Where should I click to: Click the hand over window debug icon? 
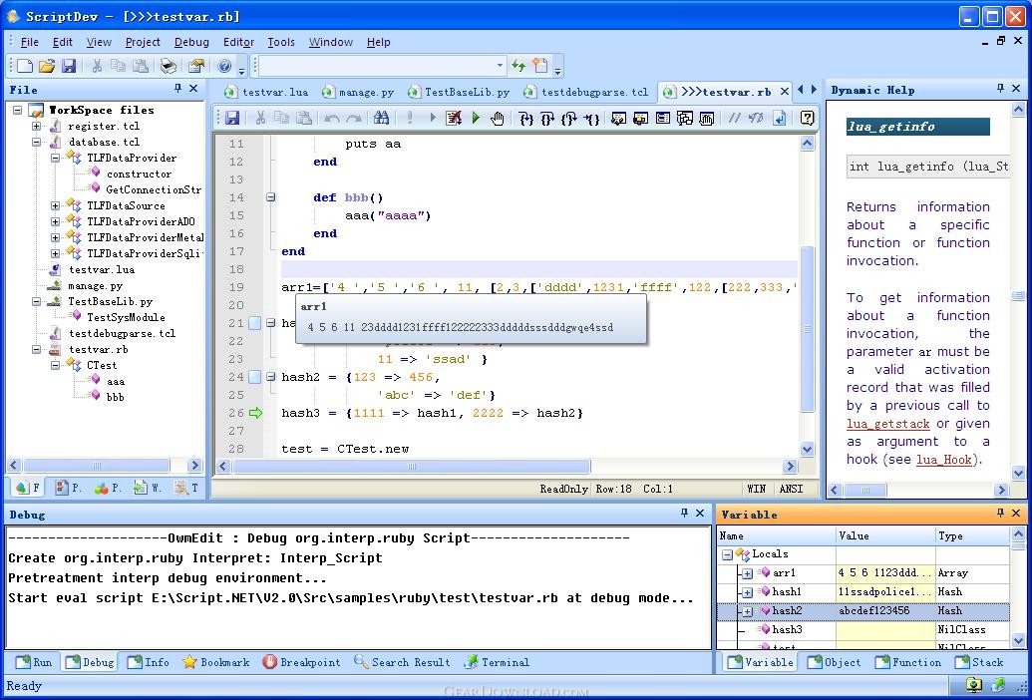[707, 118]
